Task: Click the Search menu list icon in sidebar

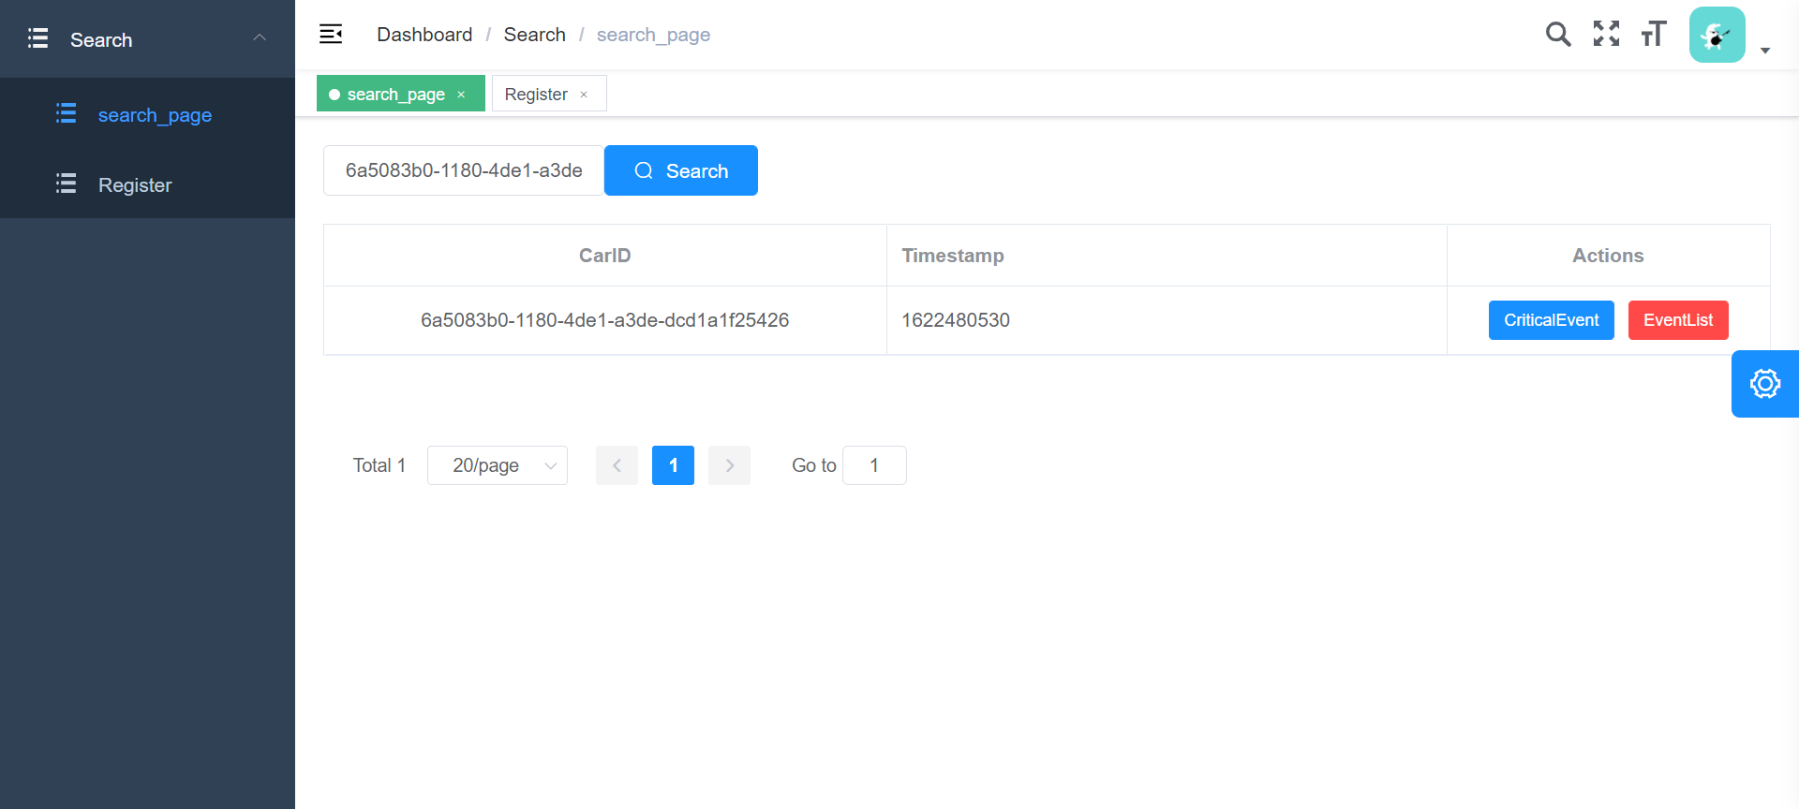Action: (38, 38)
